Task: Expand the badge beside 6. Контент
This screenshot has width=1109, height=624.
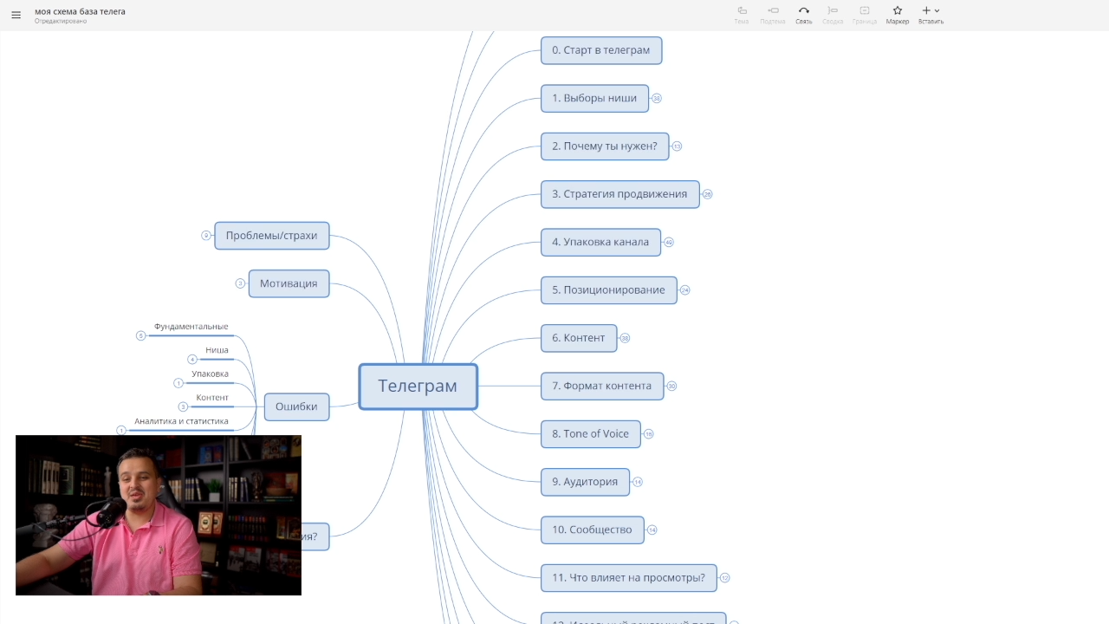Action: pyautogui.click(x=626, y=339)
